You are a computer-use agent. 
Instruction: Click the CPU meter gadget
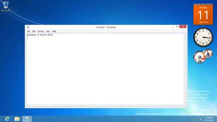coord(203,56)
